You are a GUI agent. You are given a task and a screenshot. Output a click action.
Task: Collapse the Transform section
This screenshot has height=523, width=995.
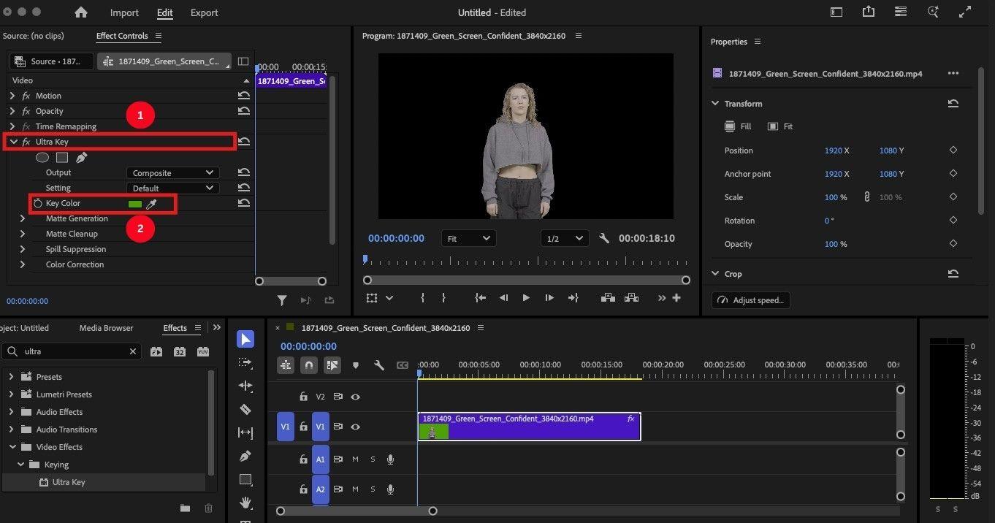(715, 104)
